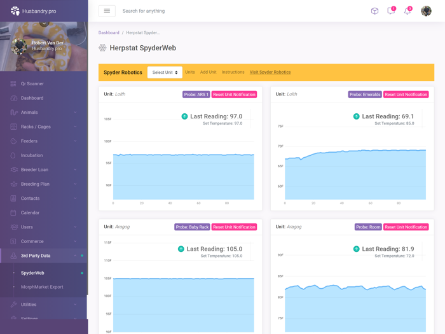This screenshot has height=334, width=445.
Task: Click the green arrow by Last Reading 105.0
Action: click(x=181, y=249)
